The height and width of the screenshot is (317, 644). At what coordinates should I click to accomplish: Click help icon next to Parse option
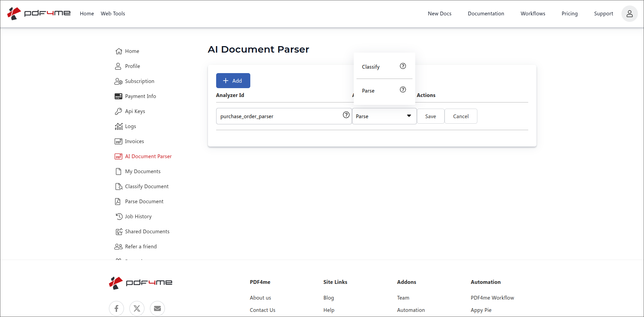click(403, 89)
